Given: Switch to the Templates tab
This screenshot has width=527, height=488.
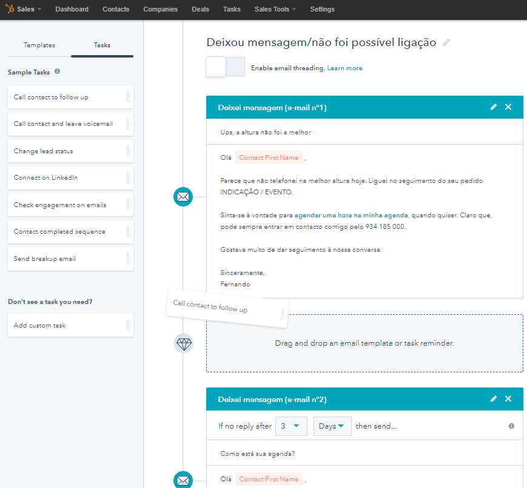Looking at the screenshot, I should [x=39, y=45].
